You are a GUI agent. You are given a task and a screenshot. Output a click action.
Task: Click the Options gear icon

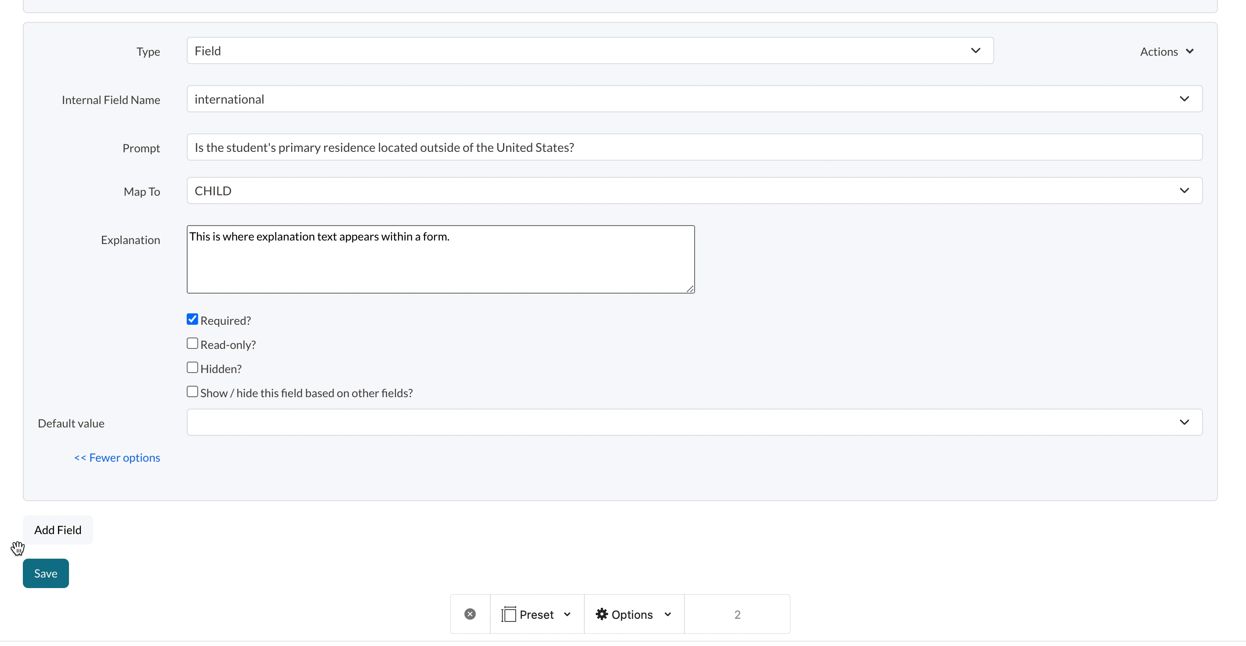point(601,614)
